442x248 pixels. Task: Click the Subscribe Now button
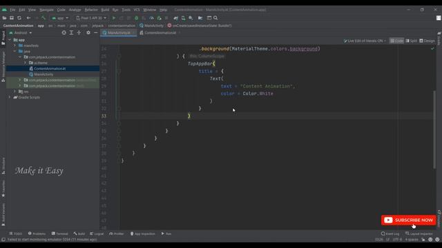point(408,220)
